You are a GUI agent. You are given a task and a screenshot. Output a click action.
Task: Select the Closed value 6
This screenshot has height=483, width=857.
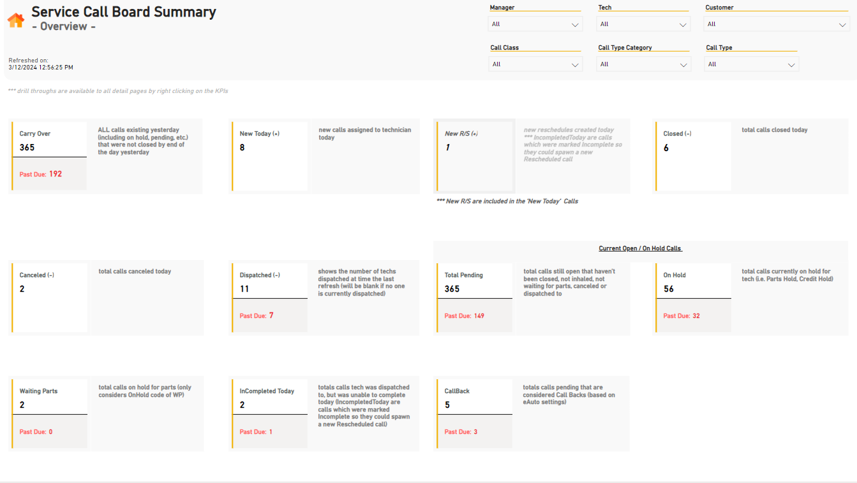[x=666, y=147]
